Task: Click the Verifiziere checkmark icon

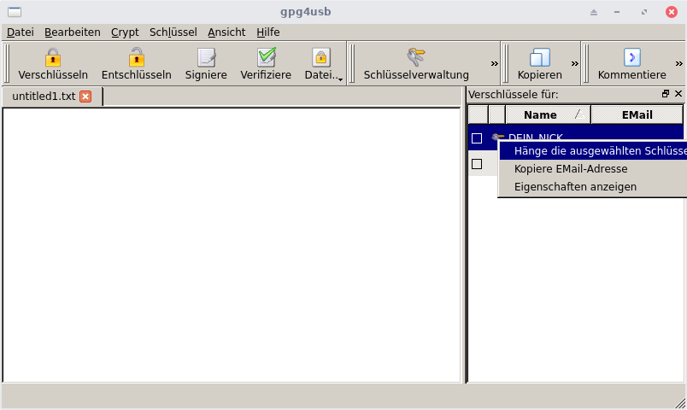Action: click(266, 57)
